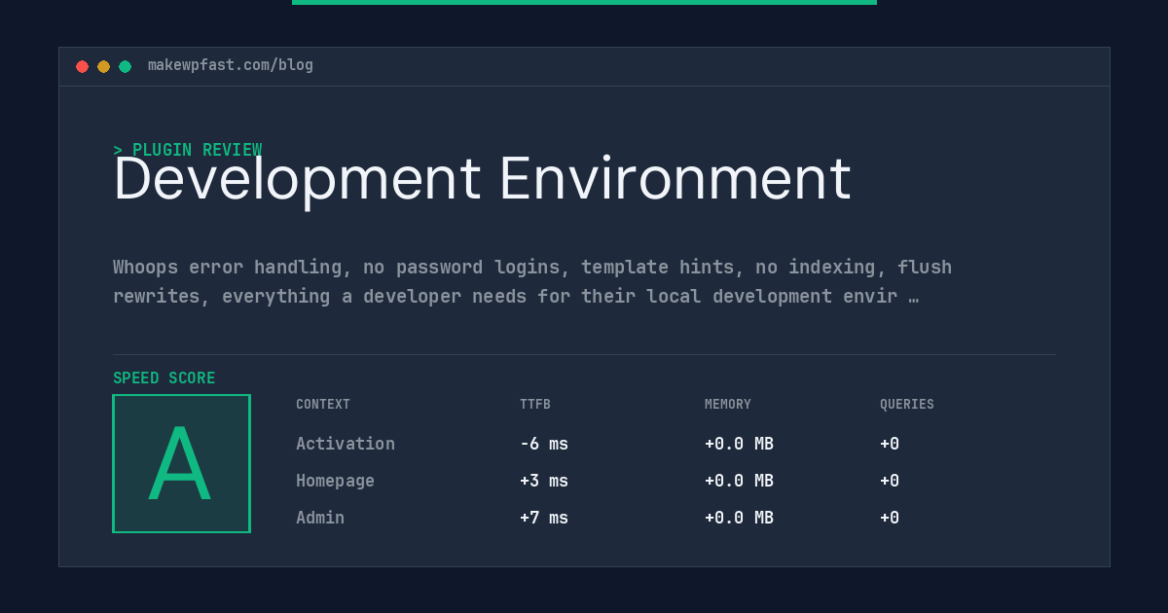
Task: Click Activation row queries +0
Action: coord(890,444)
